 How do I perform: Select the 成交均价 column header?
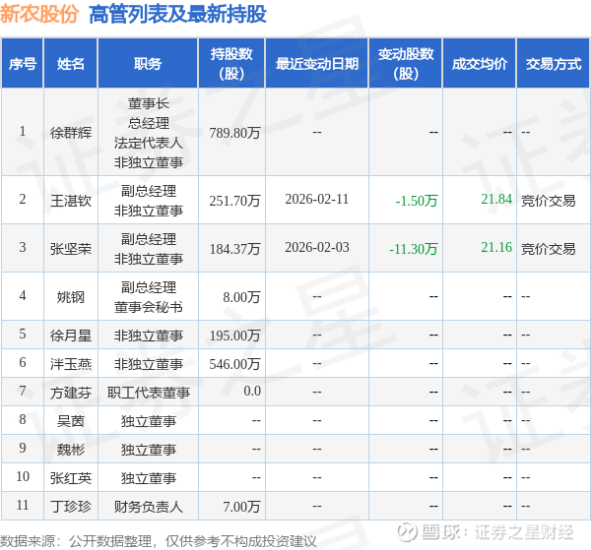click(x=479, y=63)
